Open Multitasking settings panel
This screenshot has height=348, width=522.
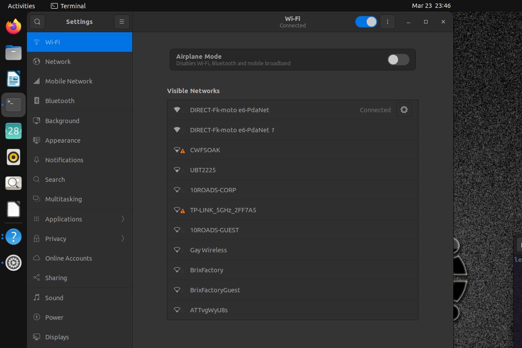pyautogui.click(x=80, y=199)
